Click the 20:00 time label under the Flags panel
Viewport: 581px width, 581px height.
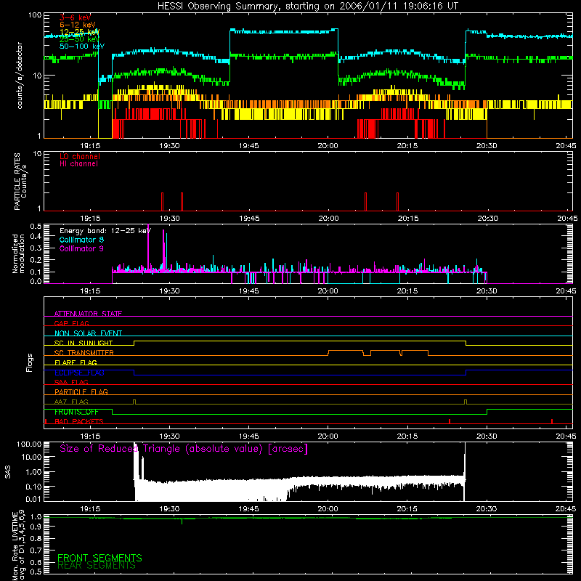pos(328,436)
